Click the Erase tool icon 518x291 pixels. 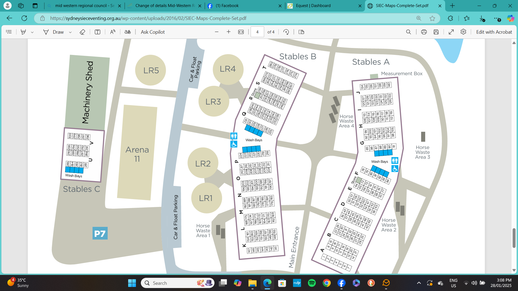(82, 32)
